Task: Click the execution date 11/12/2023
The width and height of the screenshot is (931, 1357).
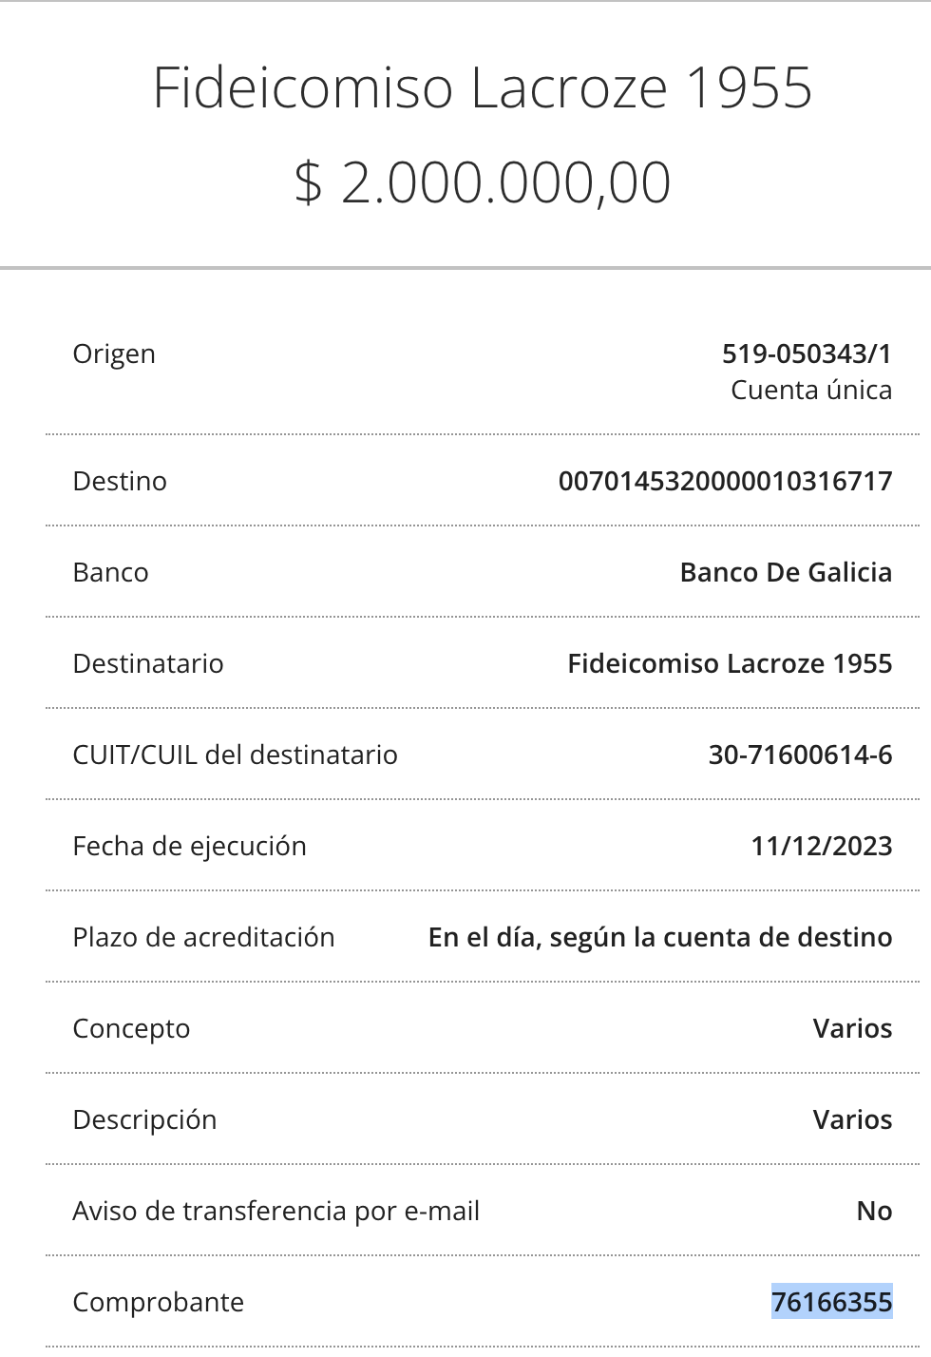Action: [x=822, y=846]
